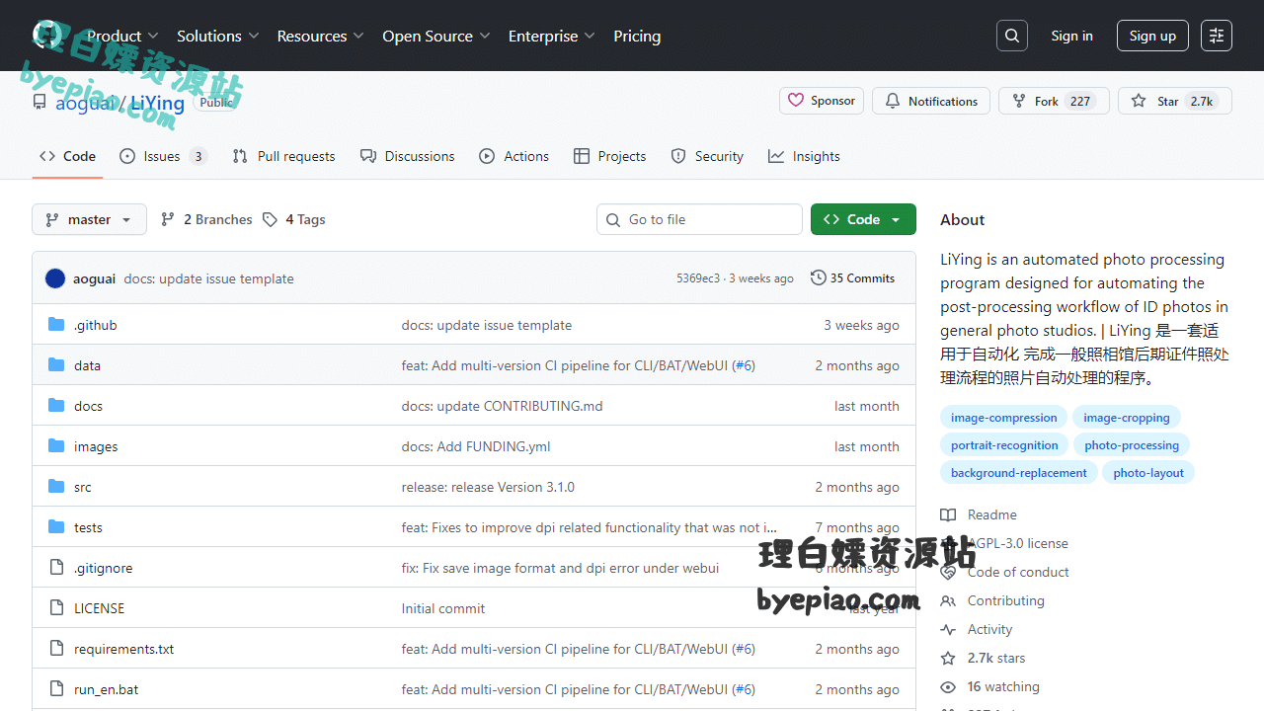Click the LiYing repository name link
The height and width of the screenshot is (711, 1264).
[x=157, y=103]
